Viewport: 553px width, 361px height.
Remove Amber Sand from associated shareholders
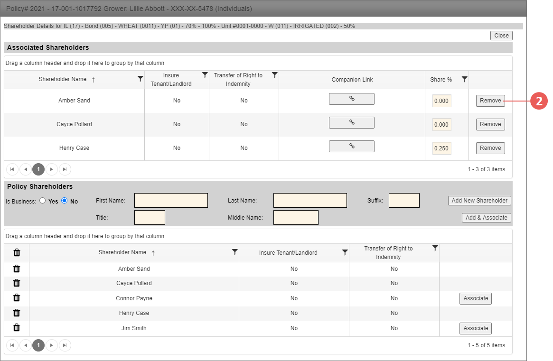point(490,101)
